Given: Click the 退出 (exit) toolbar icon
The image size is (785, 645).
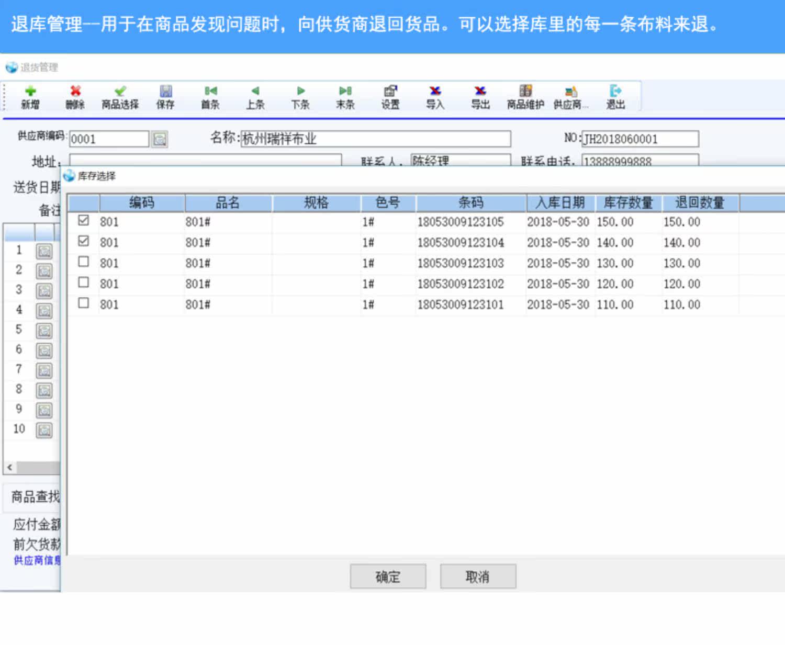Looking at the screenshot, I should (615, 97).
